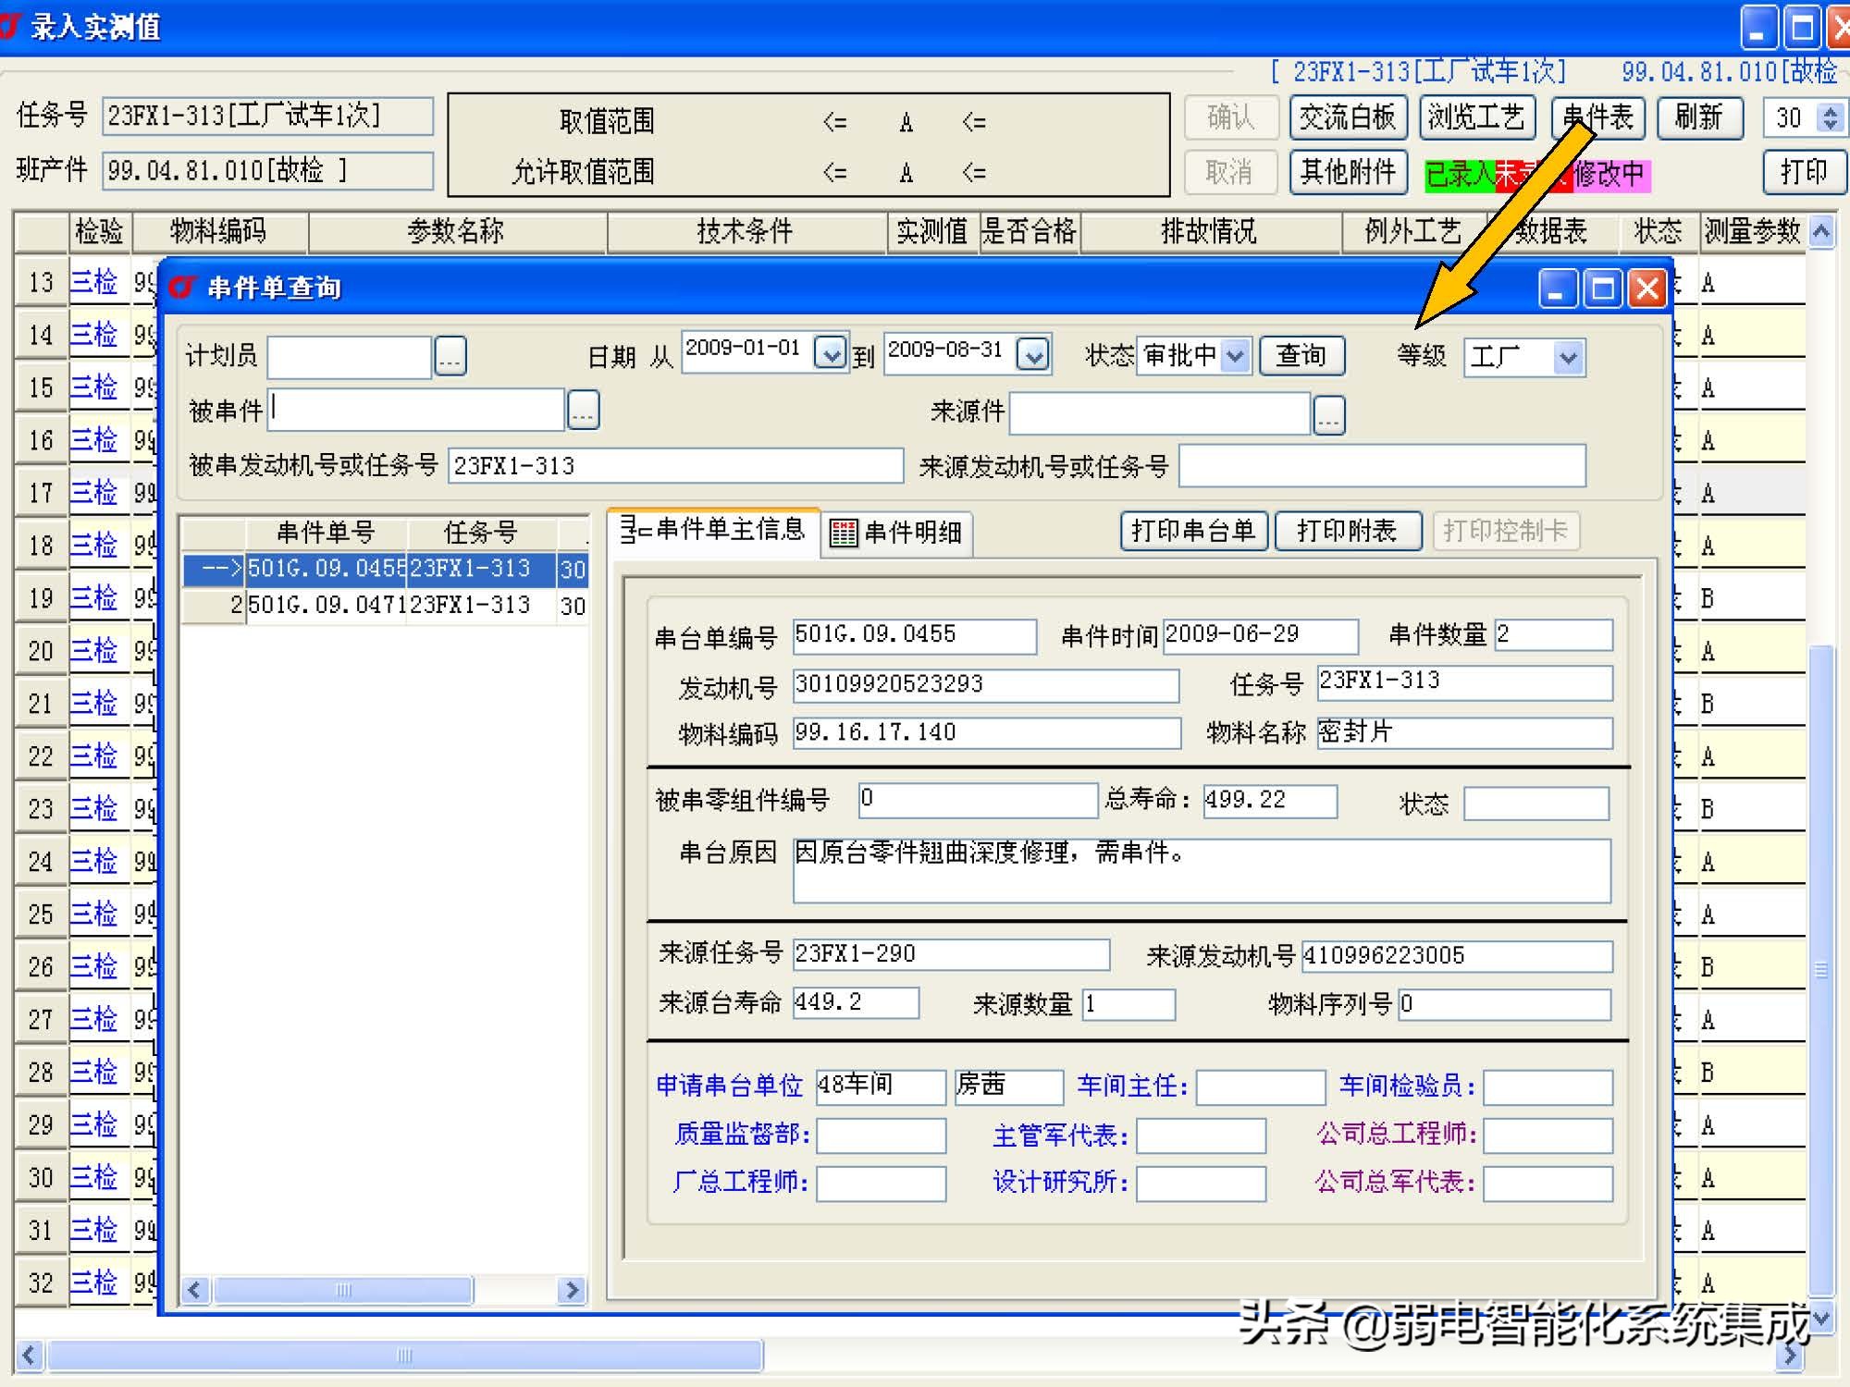Click the 来源台寿命 field 449.2
The height and width of the screenshot is (1387, 1850).
click(x=856, y=1002)
